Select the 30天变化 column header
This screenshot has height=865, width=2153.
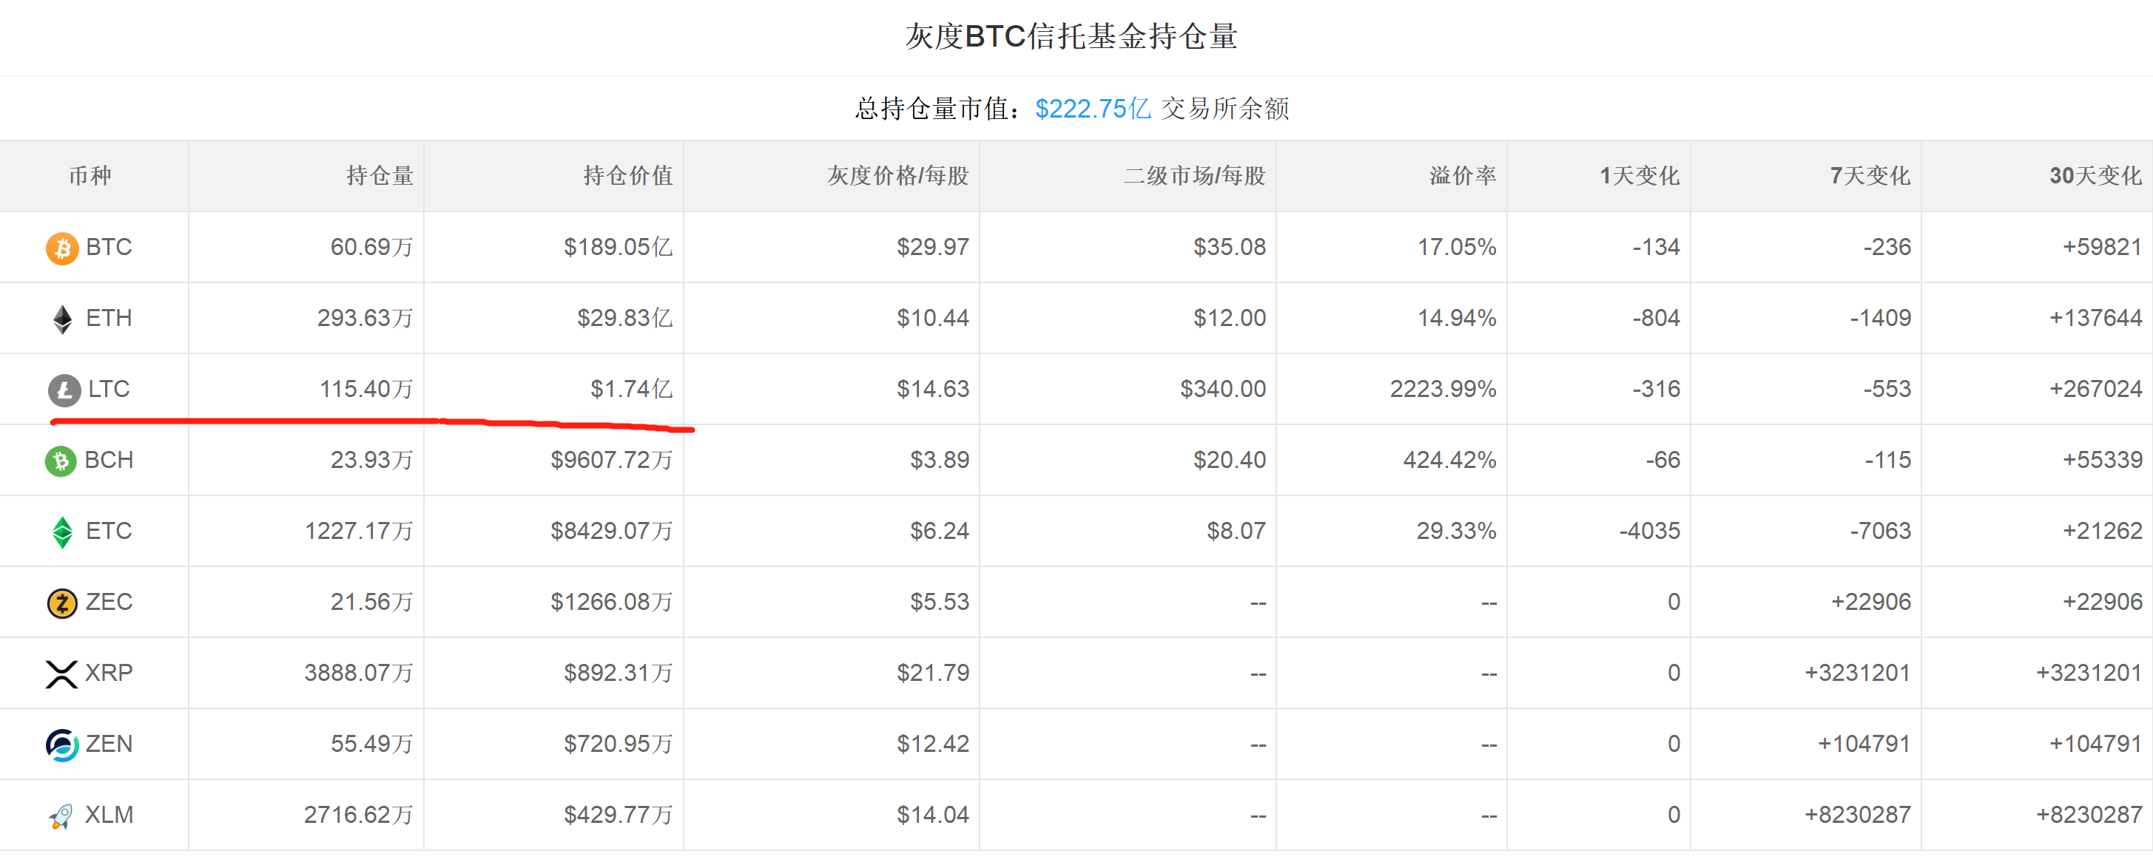(x=2095, y=176)
